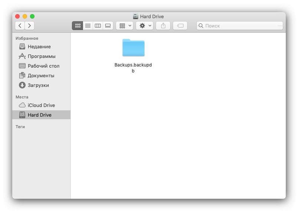Screen dimensions: 298x211
Task: Open the gear action menu
Action: [x=145, y=26]
